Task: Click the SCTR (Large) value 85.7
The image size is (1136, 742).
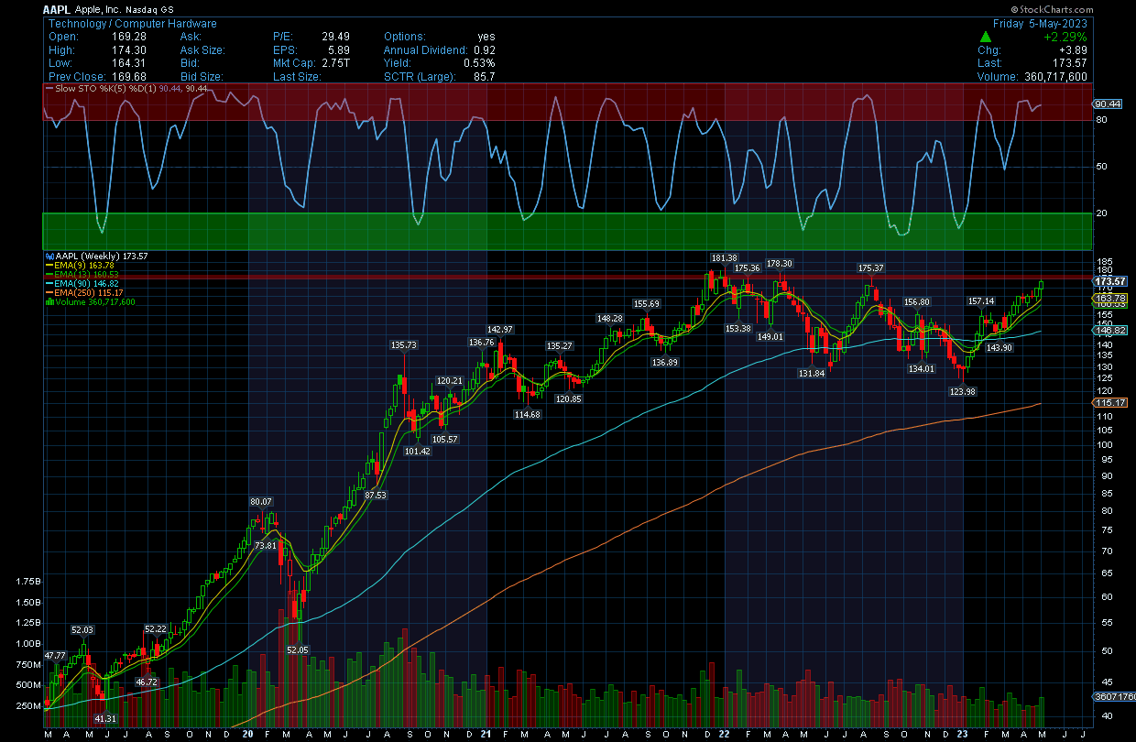Action: [x=484, y=76]
